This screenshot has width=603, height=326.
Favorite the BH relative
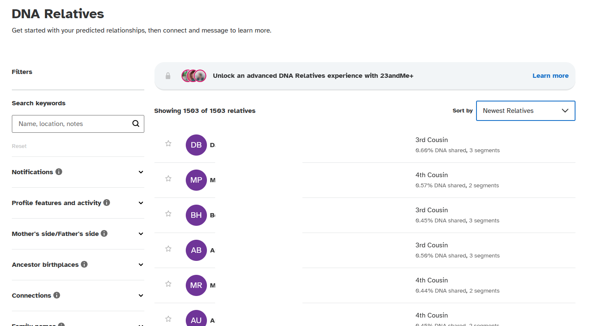(x=168, y=214)
